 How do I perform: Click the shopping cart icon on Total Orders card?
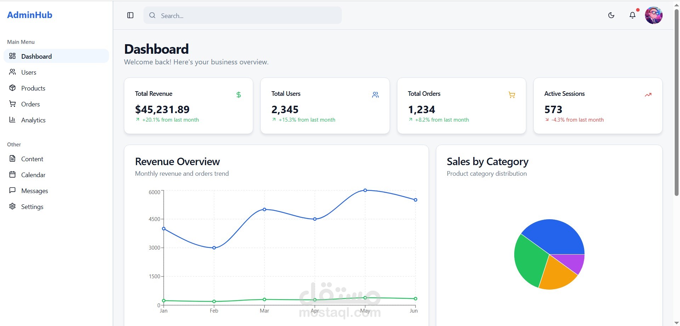tap(511, 95)
